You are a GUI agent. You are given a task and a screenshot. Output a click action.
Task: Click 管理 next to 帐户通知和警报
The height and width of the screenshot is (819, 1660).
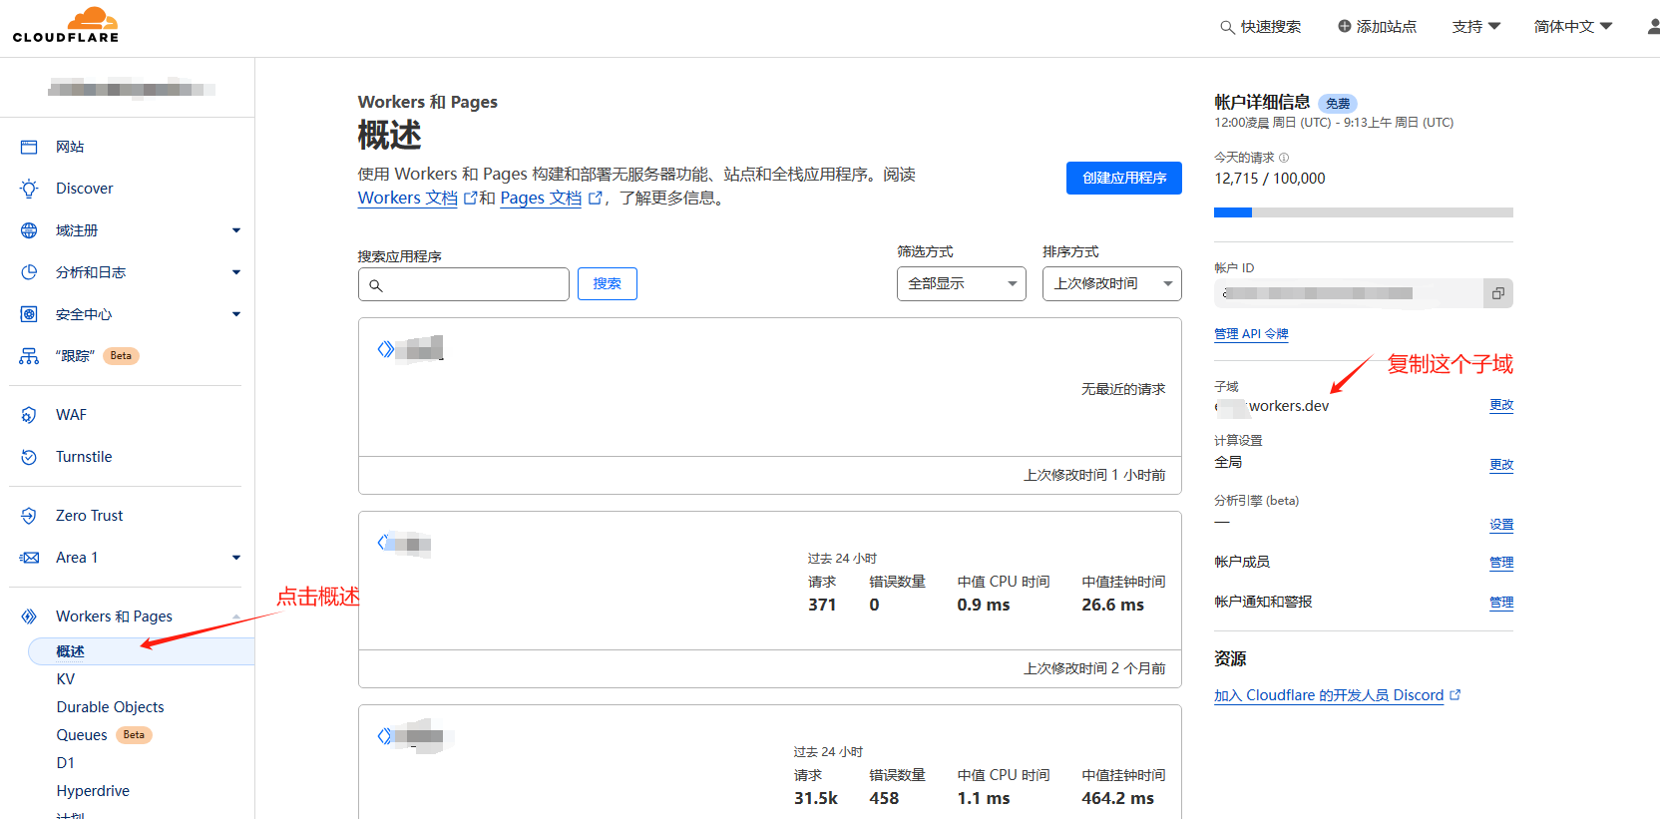[1501, 603]
